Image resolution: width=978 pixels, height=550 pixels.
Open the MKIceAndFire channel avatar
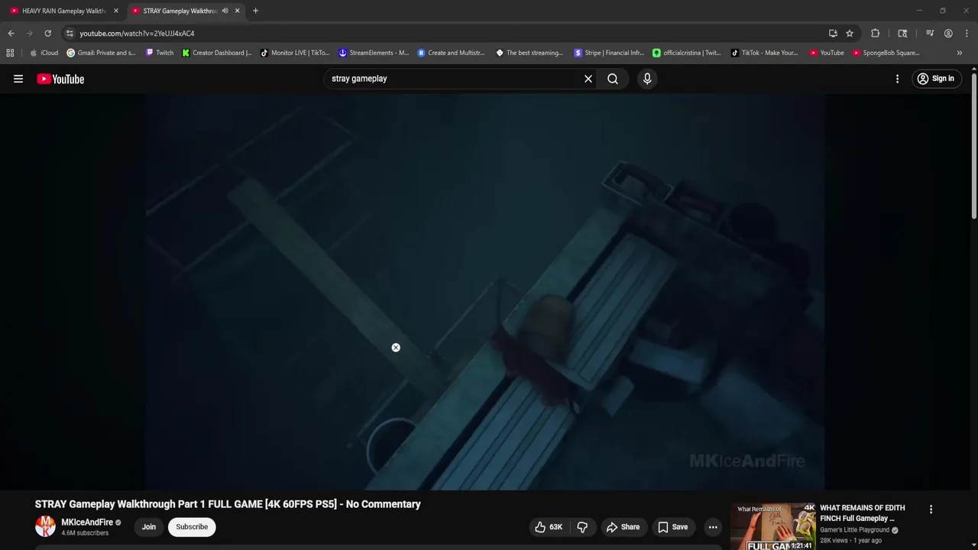click(46, 526)
